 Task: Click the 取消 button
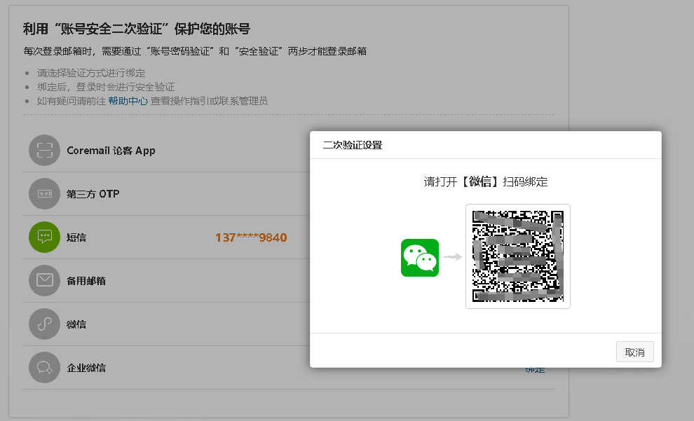tap(634, 352)
